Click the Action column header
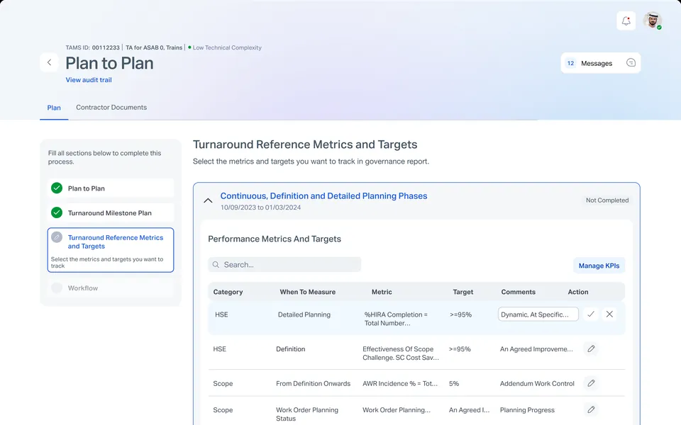The image size is (681, 425). (x=578, y=292)
